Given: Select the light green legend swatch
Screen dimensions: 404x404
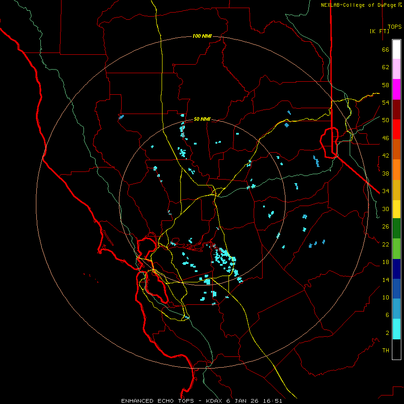Looking at the screenshot, I should [396, 249].
